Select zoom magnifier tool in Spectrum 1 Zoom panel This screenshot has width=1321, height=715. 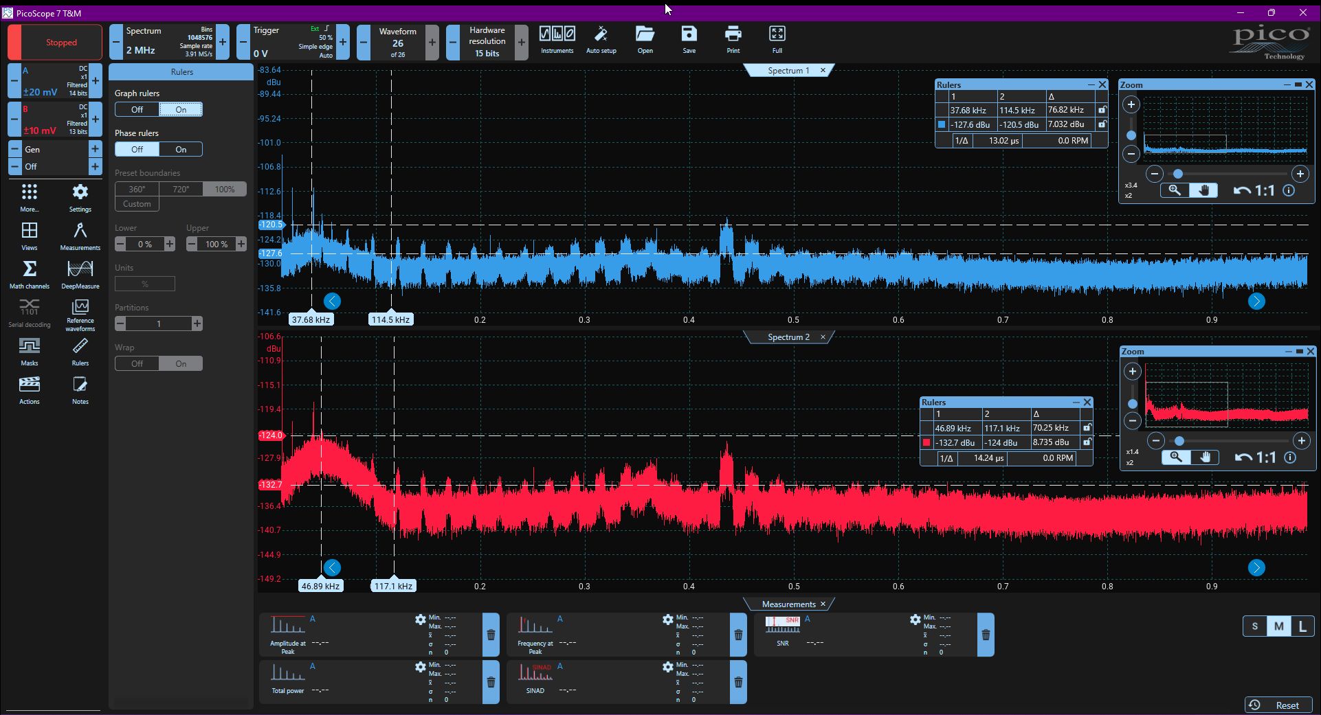pos(1175,191)
